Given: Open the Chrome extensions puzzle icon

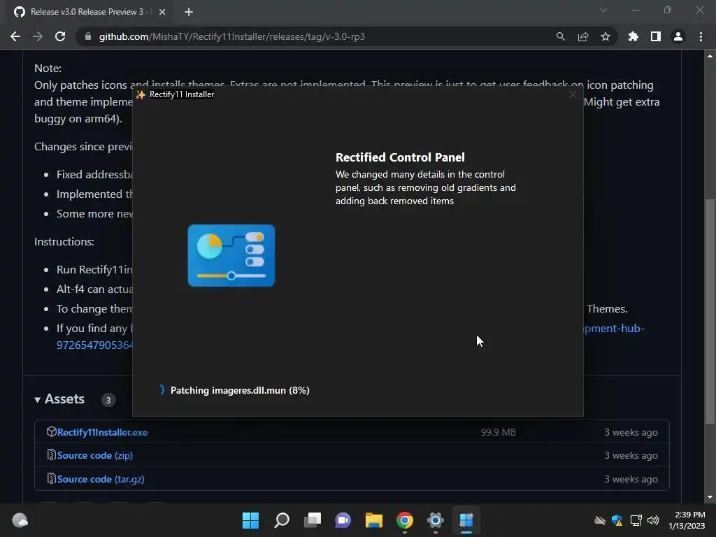Looking at the screenshot, I should click(633, 36).
